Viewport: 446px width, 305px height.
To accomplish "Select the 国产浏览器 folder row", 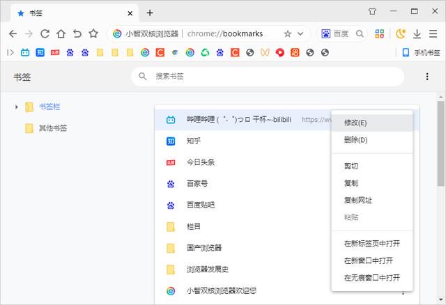I will pos(243,248).
